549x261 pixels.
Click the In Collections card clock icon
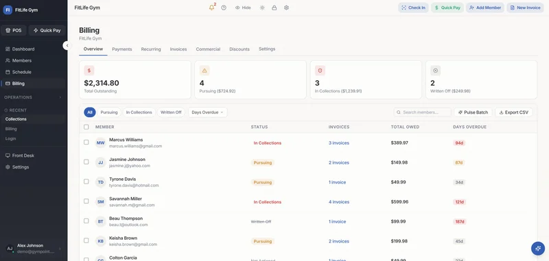click(320, 71)
